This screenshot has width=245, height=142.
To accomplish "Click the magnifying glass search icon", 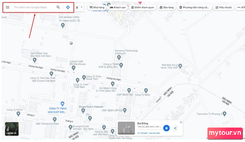I will 58,7.
